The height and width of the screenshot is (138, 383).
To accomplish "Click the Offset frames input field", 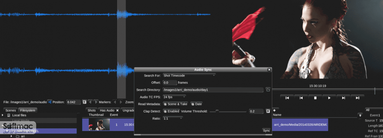I will [170, 83].
